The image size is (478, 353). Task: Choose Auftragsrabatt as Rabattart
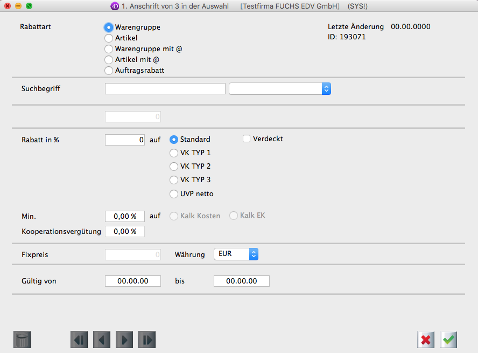pyautogui.click(x=109, y=71)
